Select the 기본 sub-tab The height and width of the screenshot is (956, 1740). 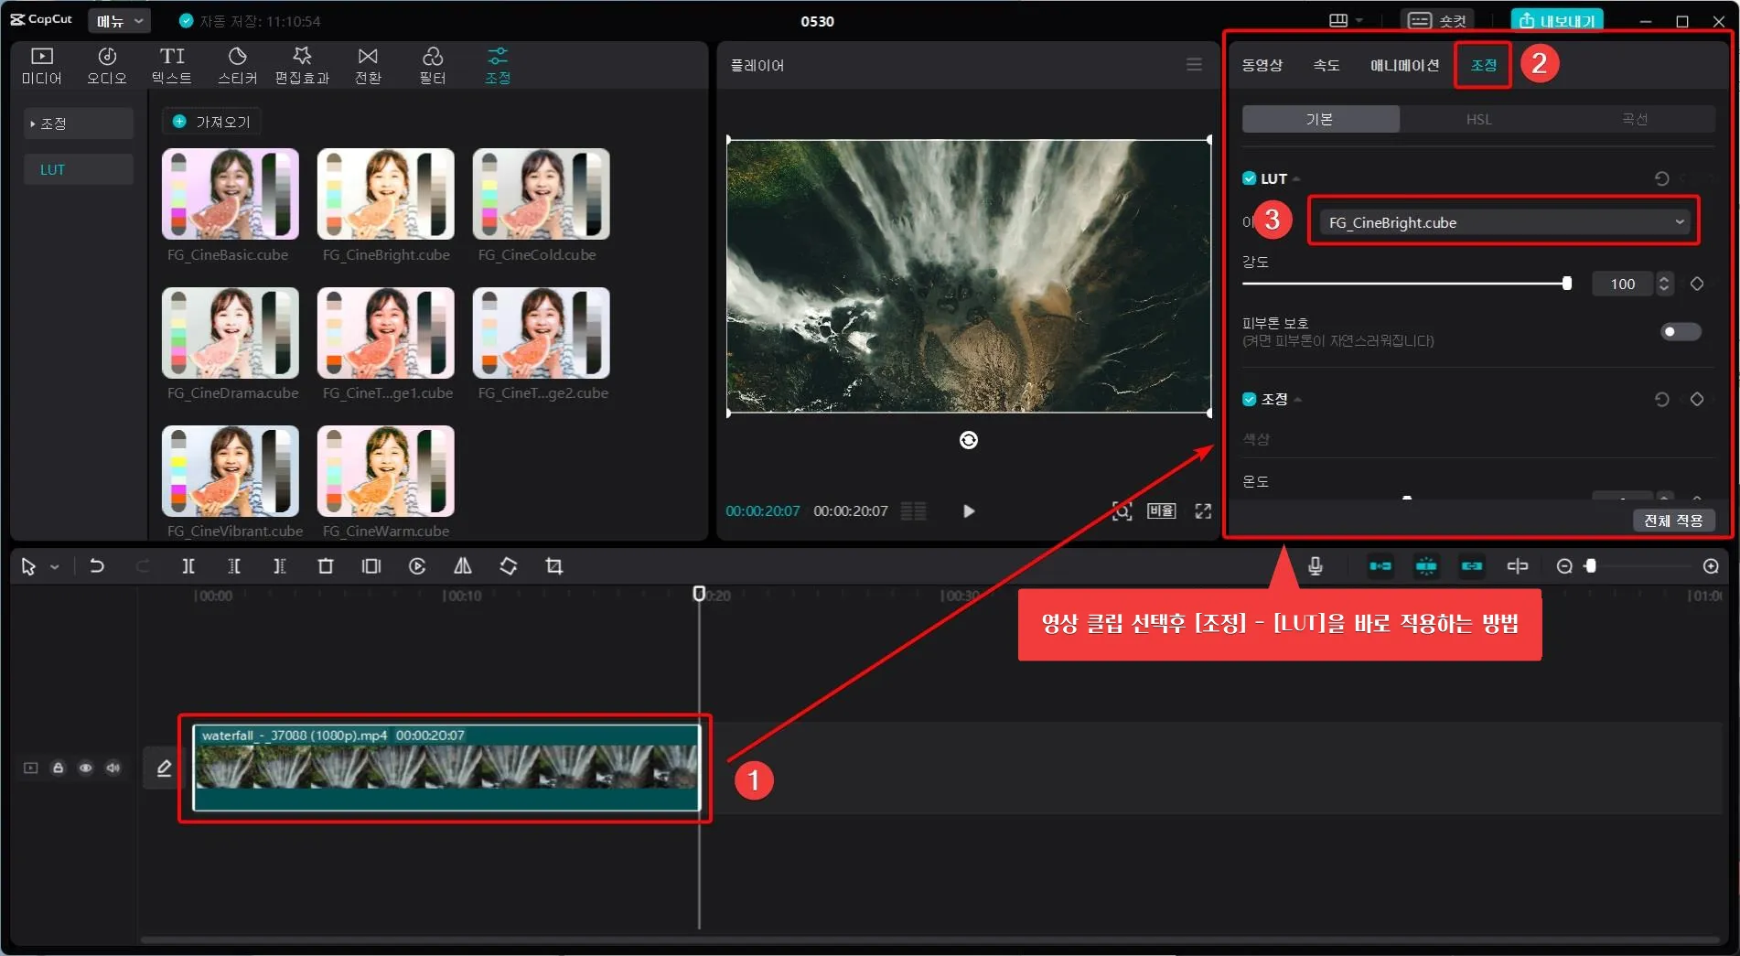point(1320,119)
